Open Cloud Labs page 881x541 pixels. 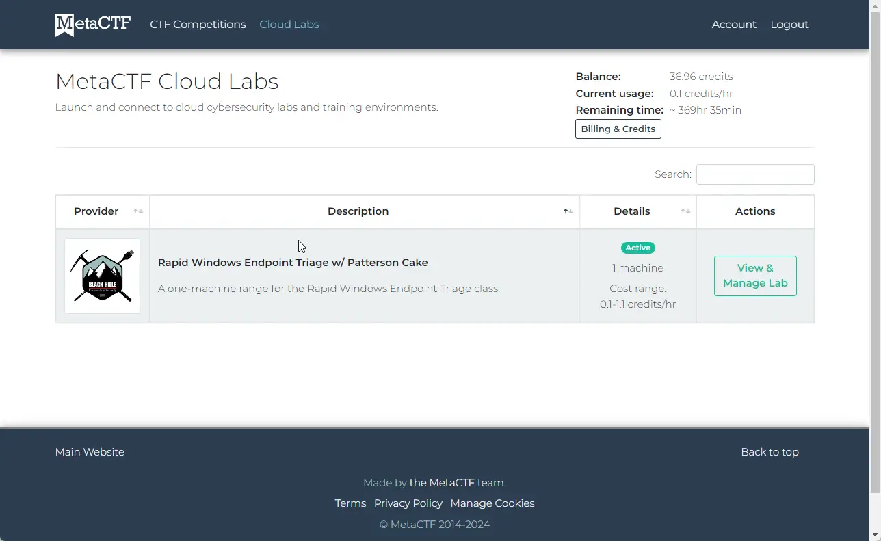tap(289, 25)
